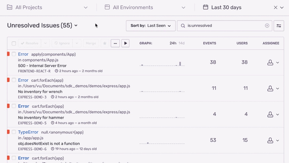The width and height of the screenshot is (289, 163).
Task: Open Error apply(components/App) issue link
Action: pos(23,54)
